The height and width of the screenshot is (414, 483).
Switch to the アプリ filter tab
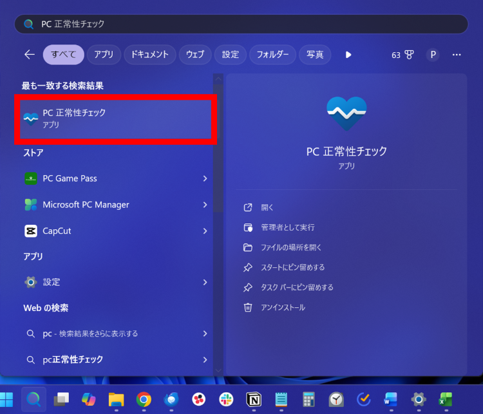coord(104,55)
